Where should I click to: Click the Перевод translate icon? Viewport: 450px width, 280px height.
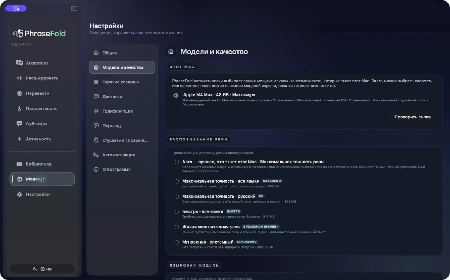(x=96, y=126)
